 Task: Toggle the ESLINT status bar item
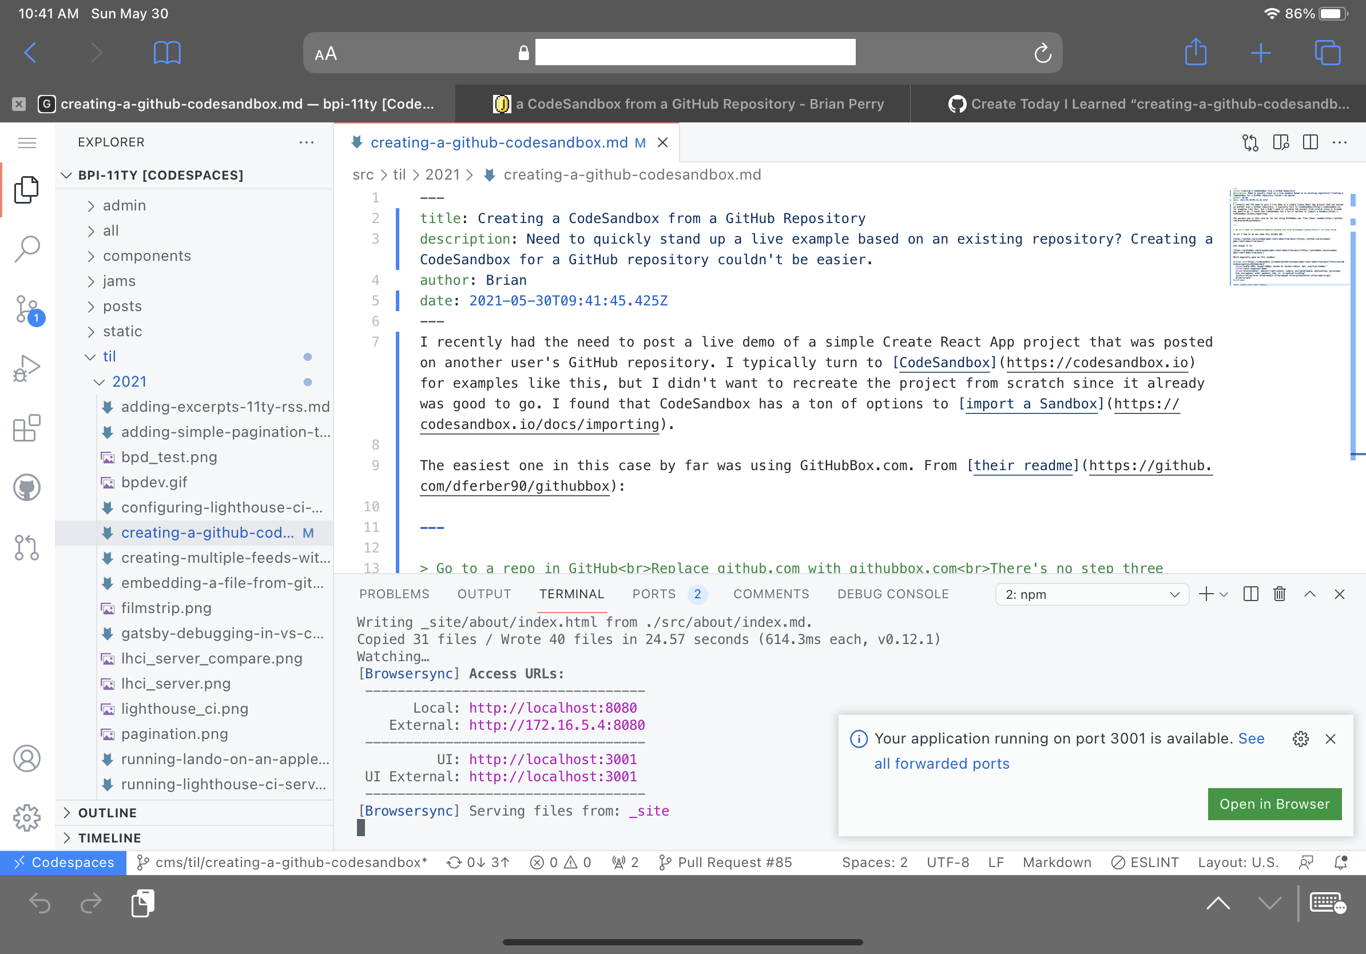1145,862
